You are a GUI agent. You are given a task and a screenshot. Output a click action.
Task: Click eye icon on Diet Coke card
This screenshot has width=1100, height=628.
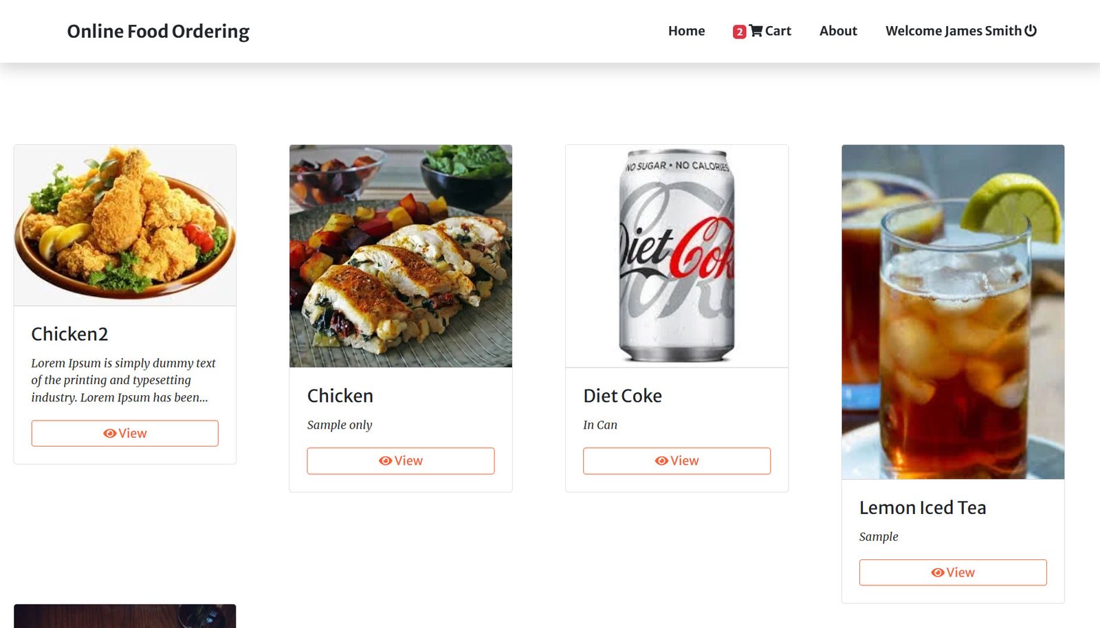point(661,461)
